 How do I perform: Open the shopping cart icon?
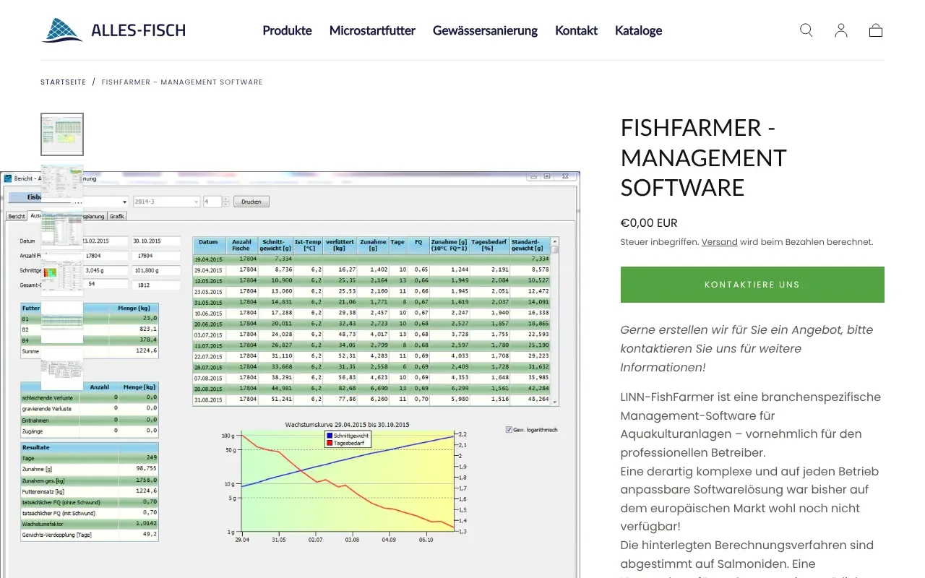click(x=875, y=30)
